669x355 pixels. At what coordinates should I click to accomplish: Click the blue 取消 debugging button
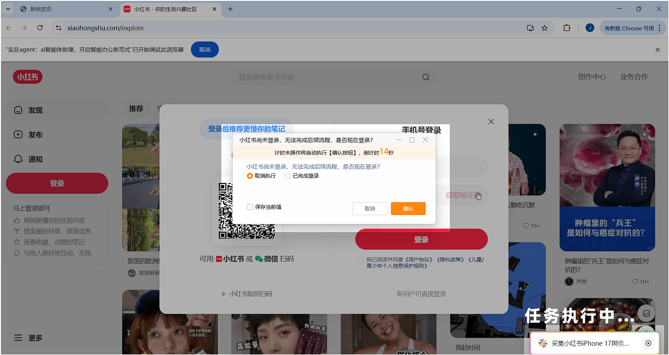click(204, 49)
